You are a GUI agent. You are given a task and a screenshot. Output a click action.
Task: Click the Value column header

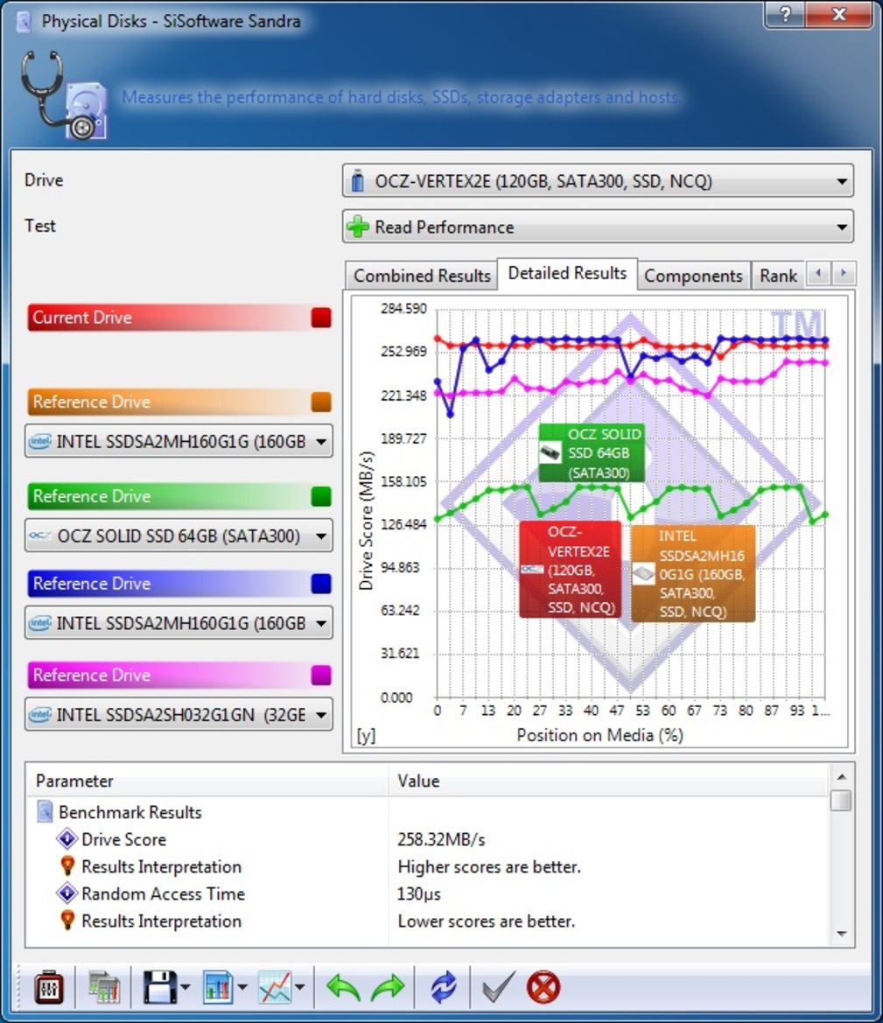[x=608, y=781]
